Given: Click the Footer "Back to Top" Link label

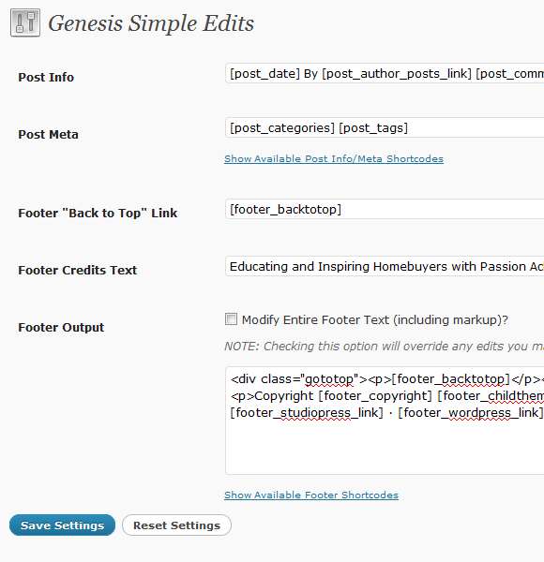Looking at the screenshot, I should click(x=98, y=213).
